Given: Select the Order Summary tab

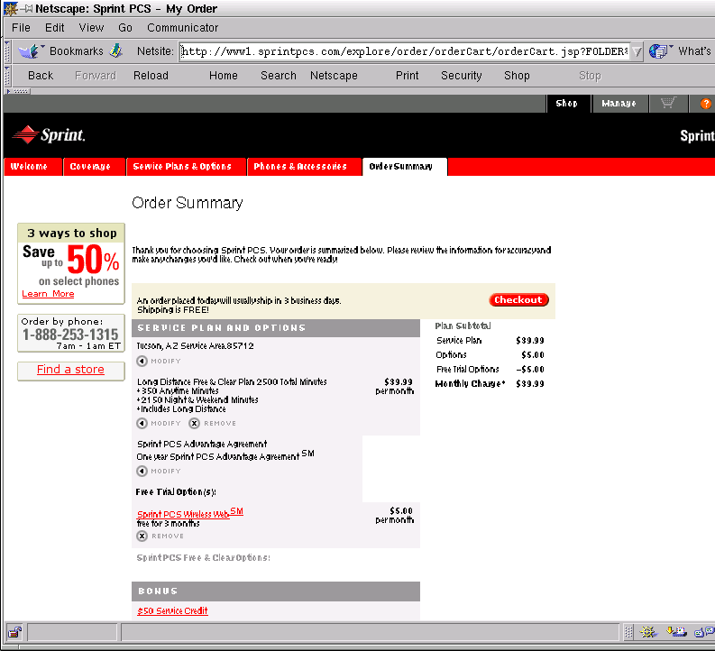Looking at the screenshot, I should 405,167.
